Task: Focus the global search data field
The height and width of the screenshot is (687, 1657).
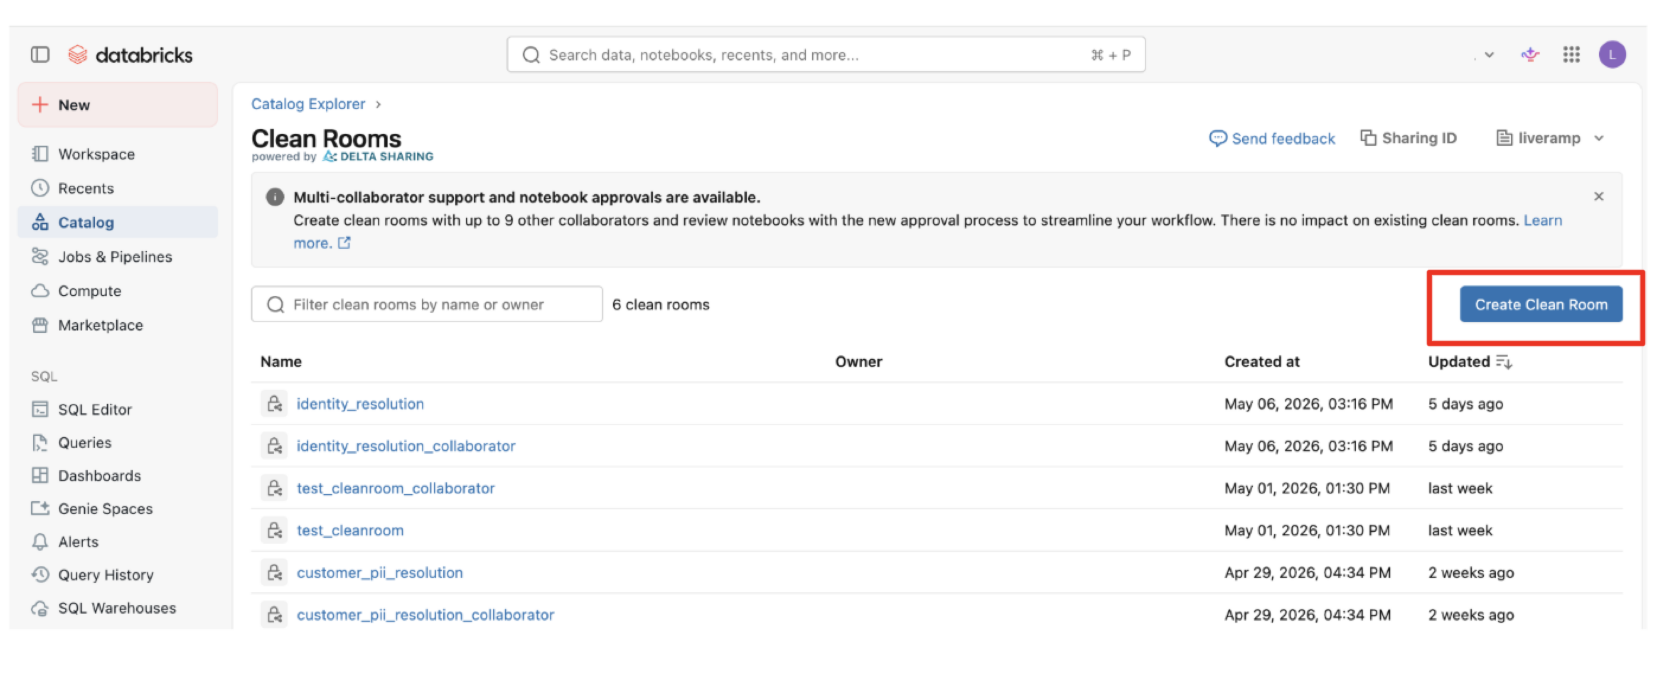Action: [x=826, y=54]
